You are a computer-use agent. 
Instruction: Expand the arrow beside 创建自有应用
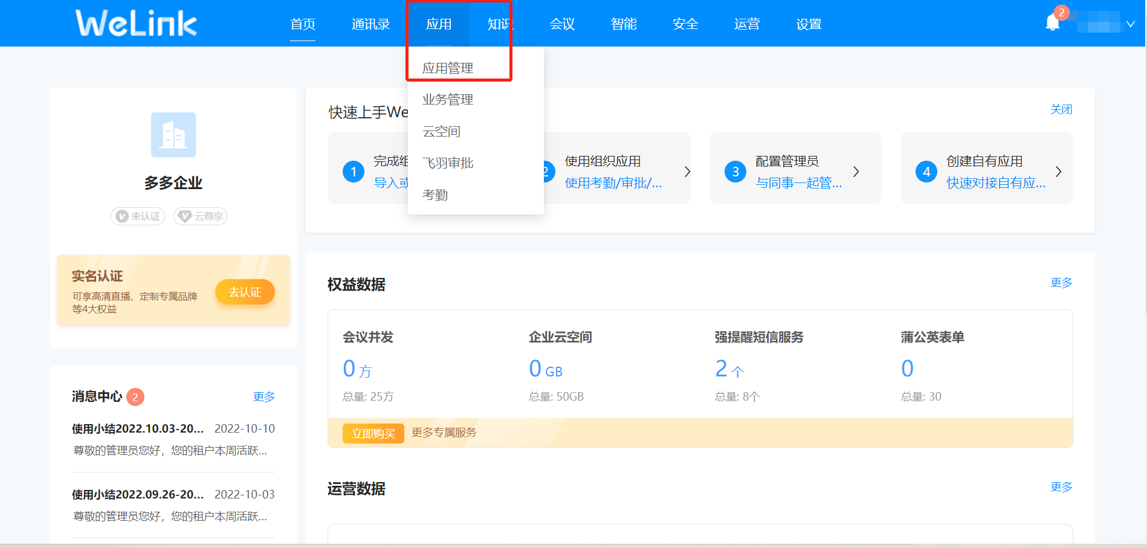(x=1058, y=172)
